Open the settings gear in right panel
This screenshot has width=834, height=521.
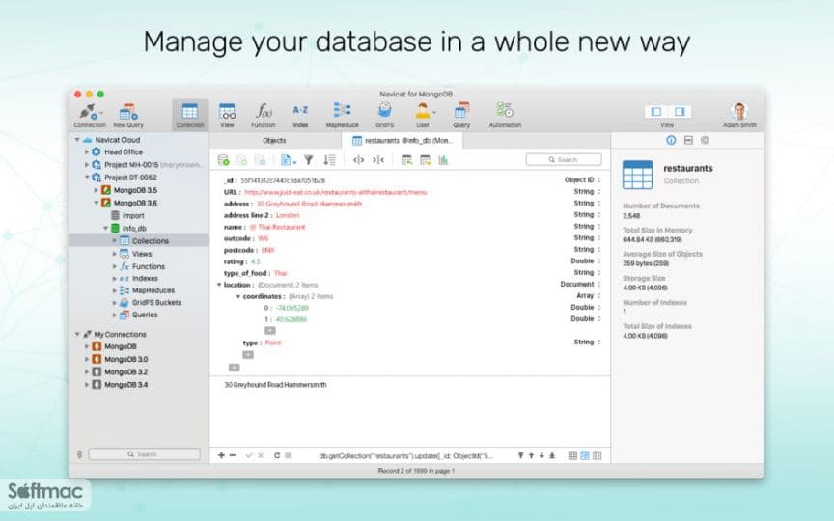pos(706,140)
